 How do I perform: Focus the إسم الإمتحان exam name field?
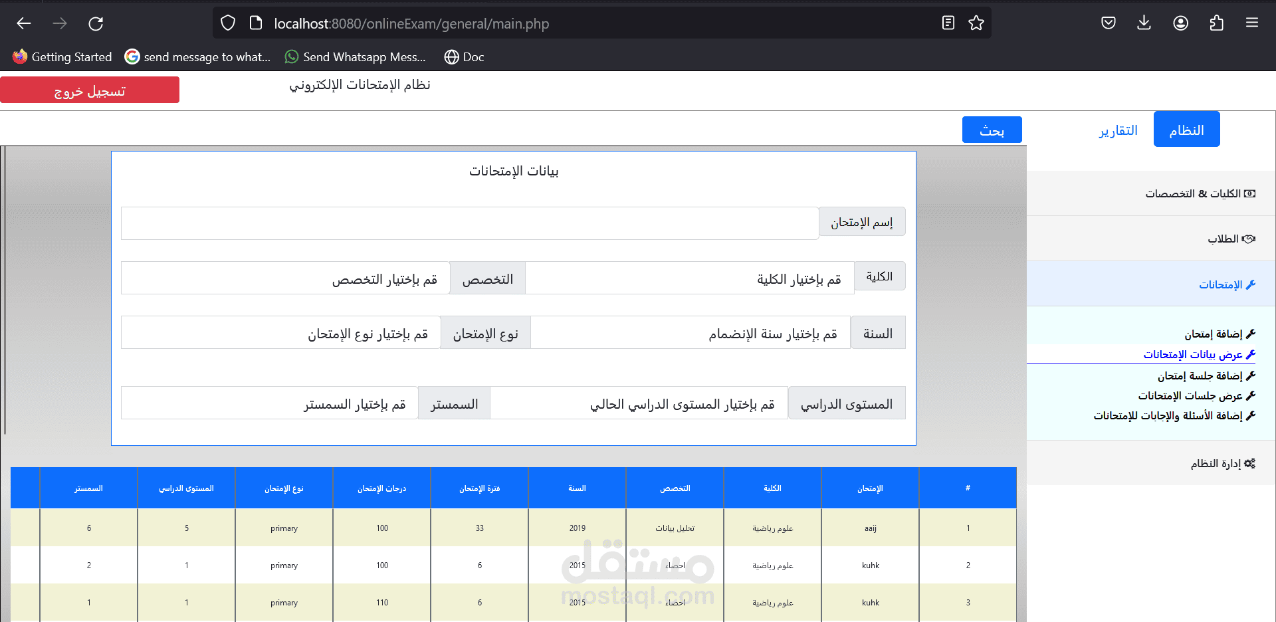(x=470, y=223)
